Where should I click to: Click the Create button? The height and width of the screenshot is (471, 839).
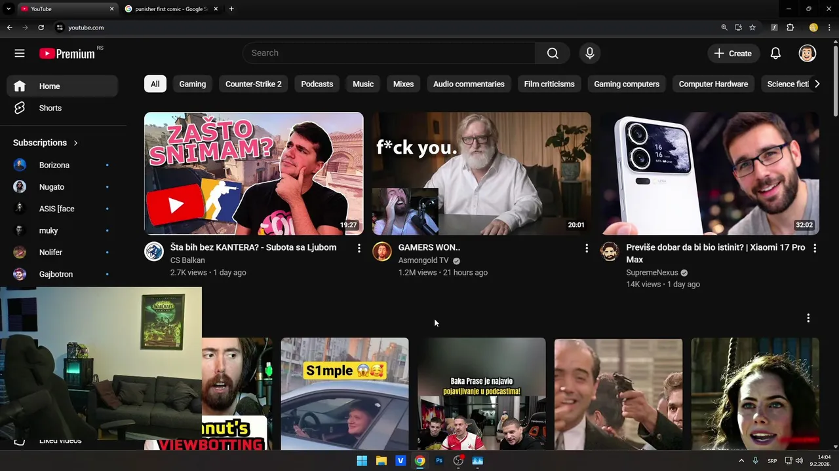[733, 54]
